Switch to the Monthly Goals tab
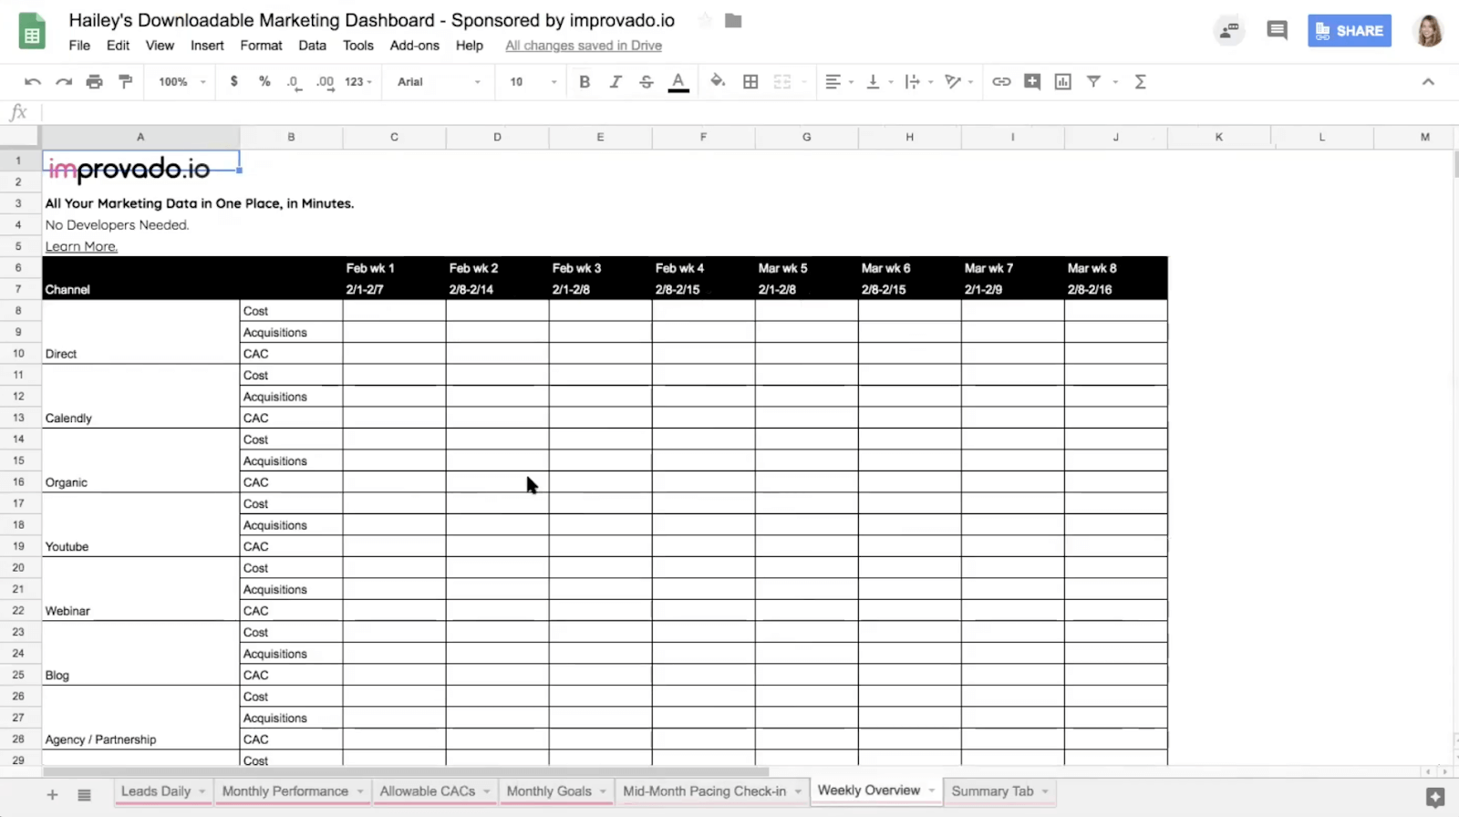This screenshot has width=1459, height=817. [549, 791]
